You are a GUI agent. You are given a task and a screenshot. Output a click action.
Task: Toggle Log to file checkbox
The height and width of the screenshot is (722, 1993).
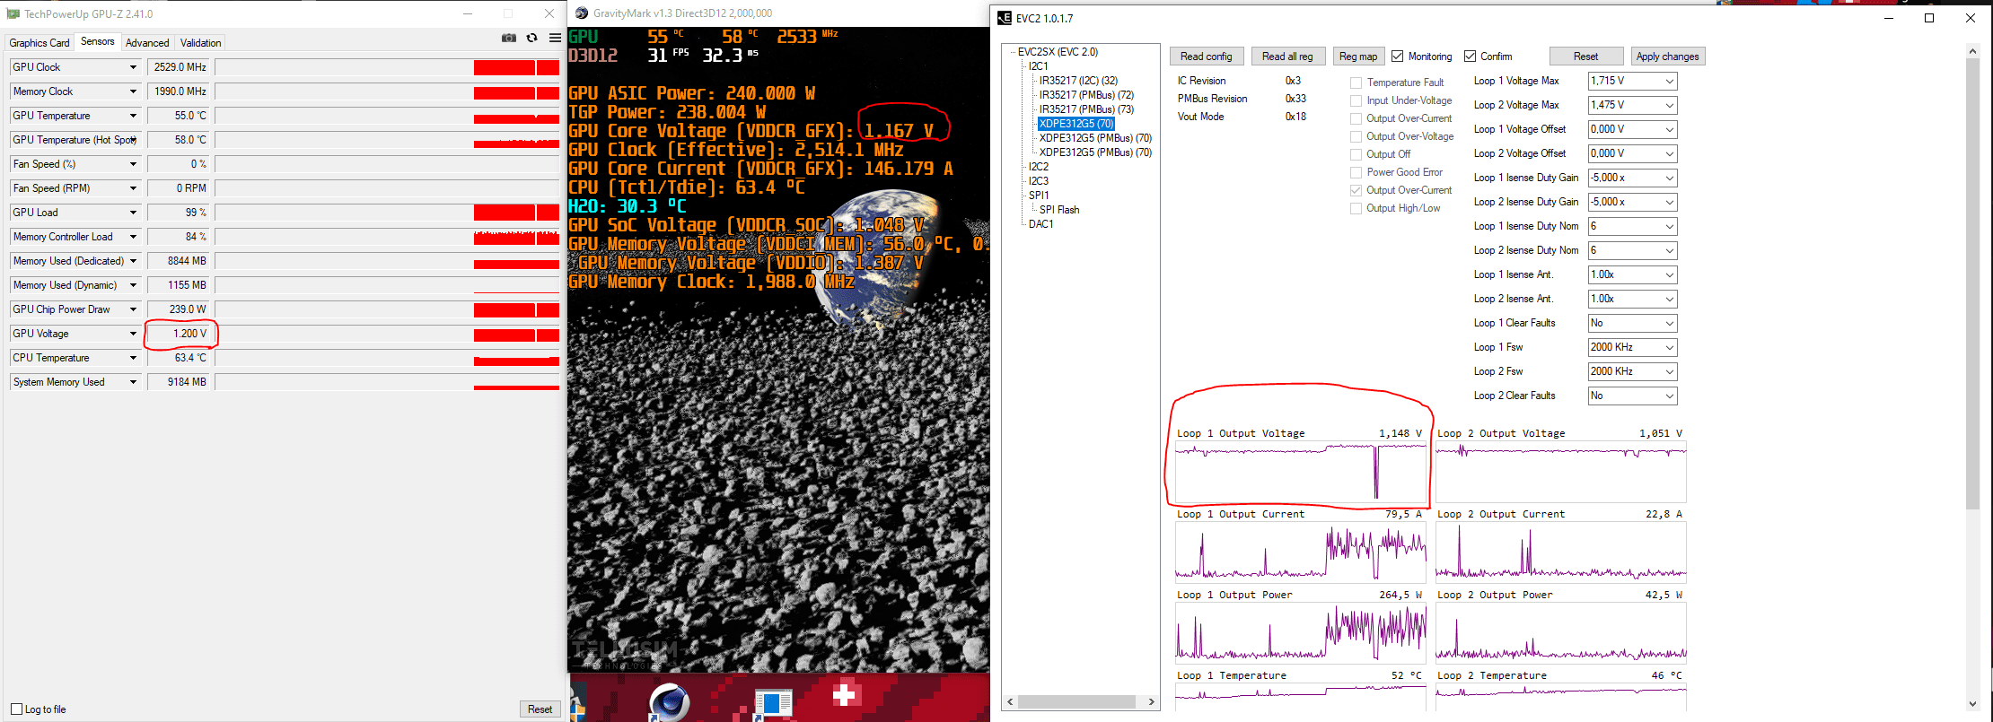(16, 709)
